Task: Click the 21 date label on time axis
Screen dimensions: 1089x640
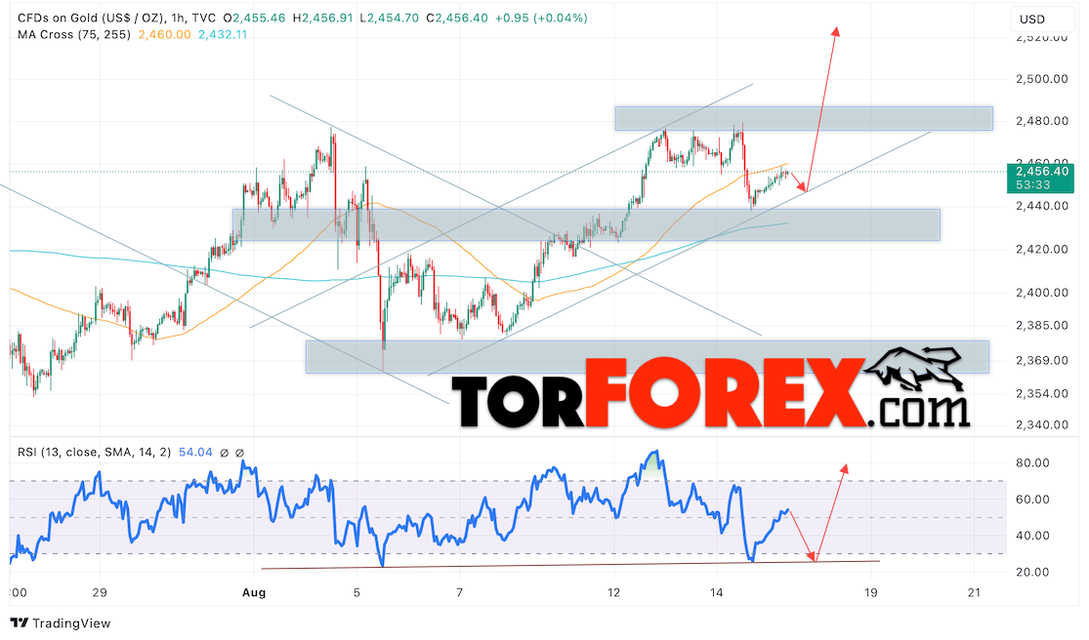Action: click(975, 593)
